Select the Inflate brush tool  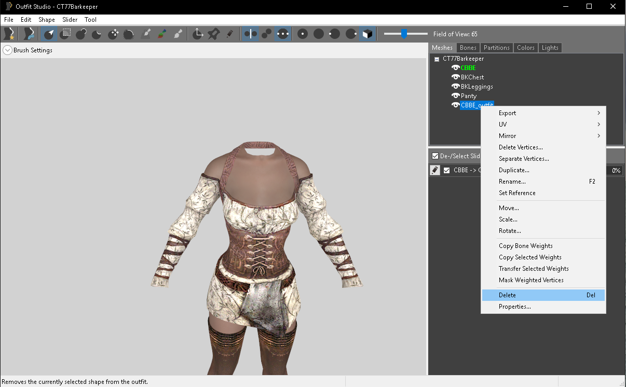[x=81, y=34]
